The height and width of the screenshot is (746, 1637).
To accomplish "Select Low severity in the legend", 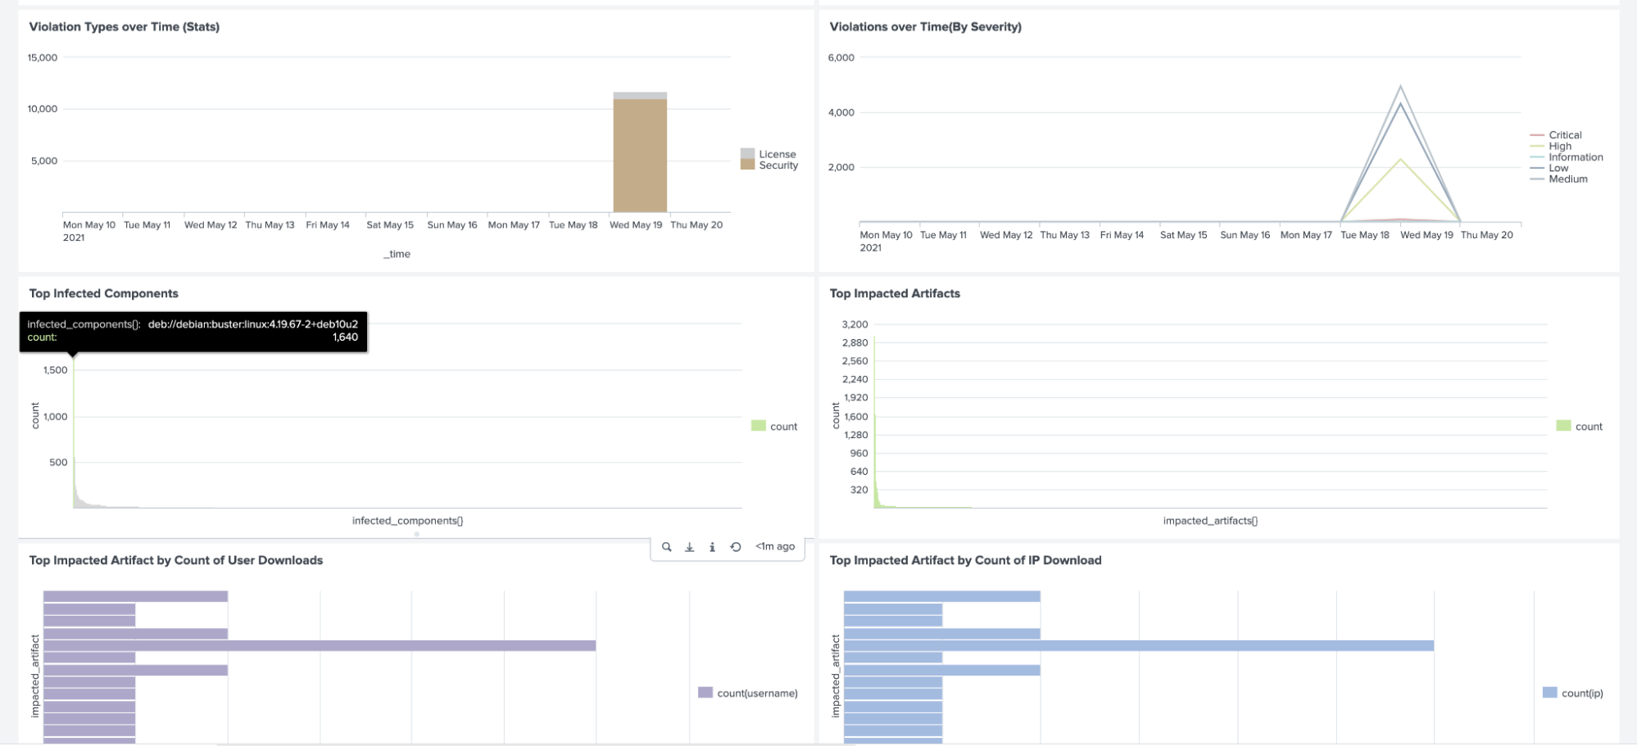I will point(1558,168).
